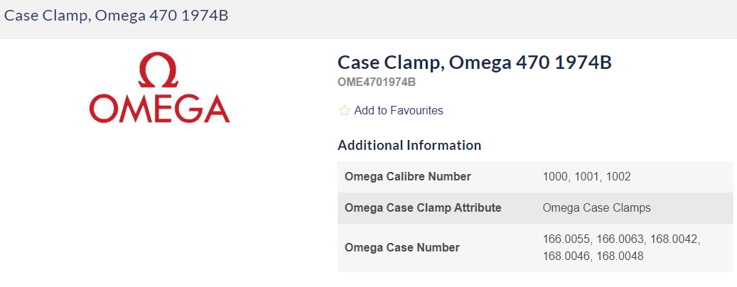This screenshot has height=287, width=737.
Task: Select the Omega Calibre Number label
Action: click(x=407, y=177)
